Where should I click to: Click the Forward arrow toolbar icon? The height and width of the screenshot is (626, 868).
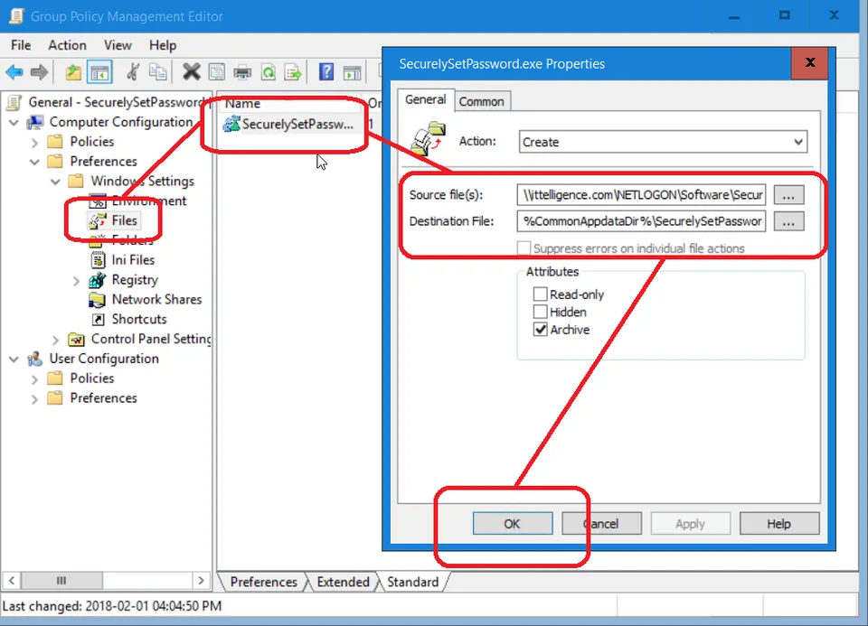pos(39,72)
